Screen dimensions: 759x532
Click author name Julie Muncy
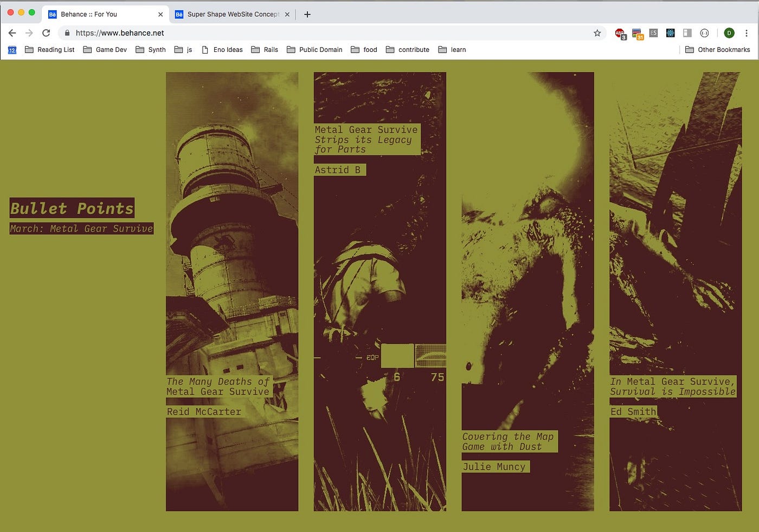494,467
